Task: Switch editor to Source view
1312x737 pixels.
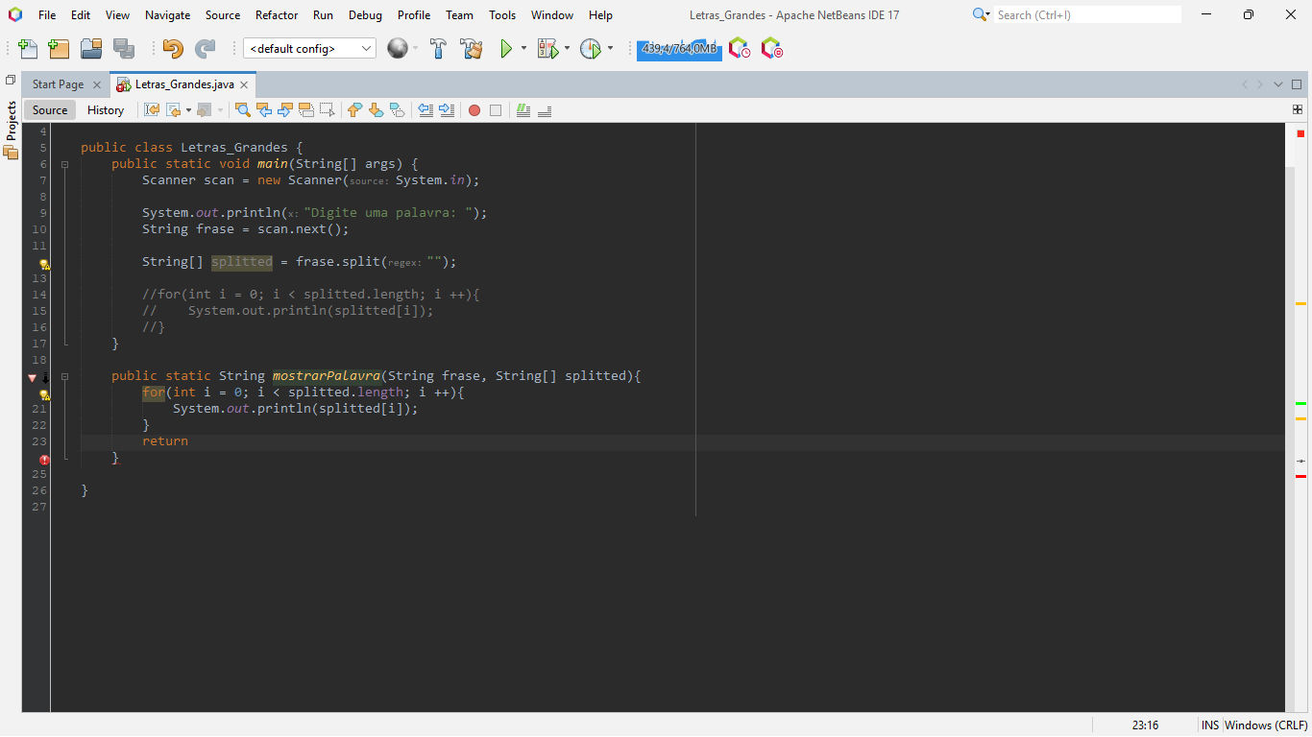Action: point(50,110)
